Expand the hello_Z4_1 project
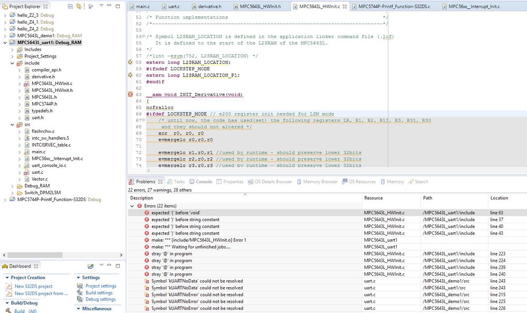 click(5, 22)
